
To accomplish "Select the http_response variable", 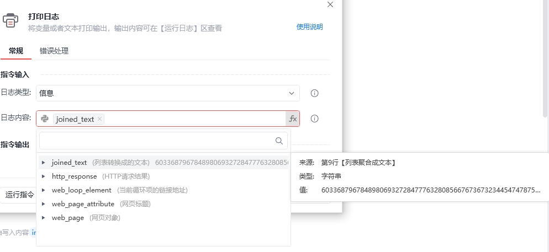I will click(163, 176).
